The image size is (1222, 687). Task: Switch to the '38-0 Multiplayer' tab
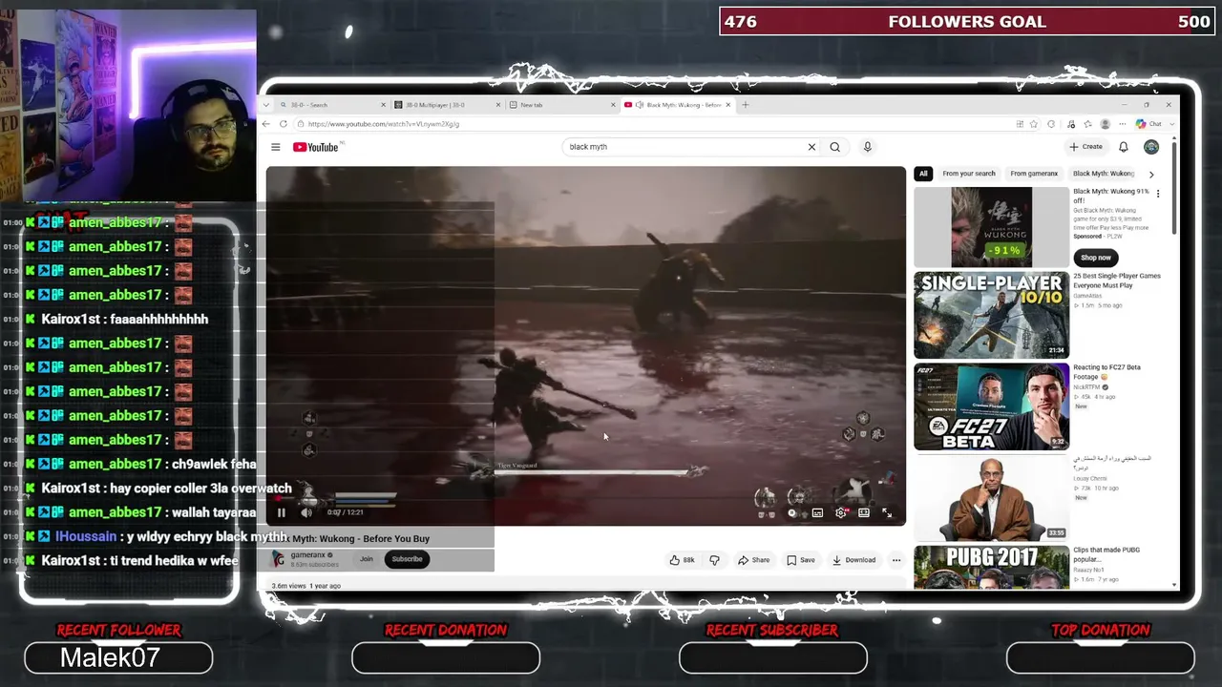coord(447,105)
